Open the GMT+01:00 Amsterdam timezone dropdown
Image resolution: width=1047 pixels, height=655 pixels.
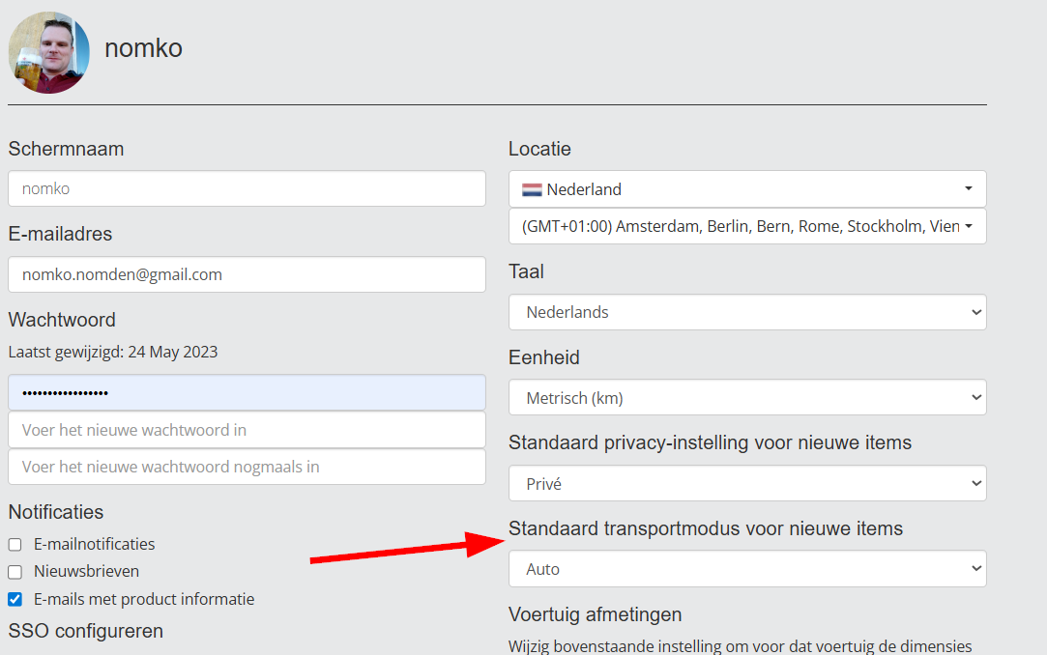[x=746, y=226]
